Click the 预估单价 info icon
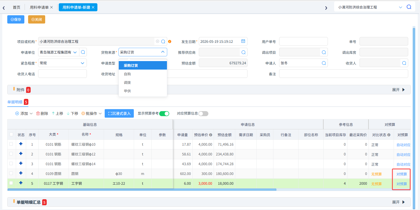This screenshot has width=420, height=210. (x=211, y=135)
